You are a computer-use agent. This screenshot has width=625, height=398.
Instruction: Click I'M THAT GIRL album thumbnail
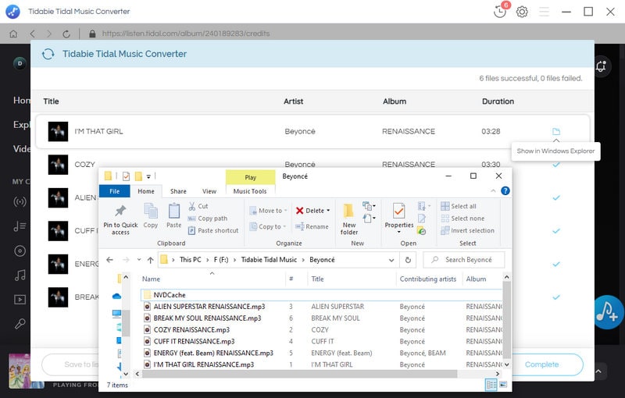pyautogui.click(x=58, y=131)
